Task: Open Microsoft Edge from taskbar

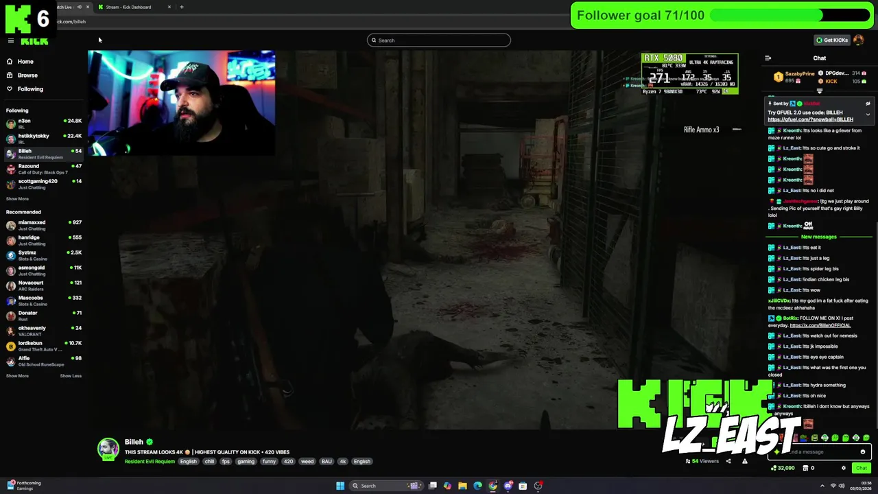Action: tap(477, 486)
